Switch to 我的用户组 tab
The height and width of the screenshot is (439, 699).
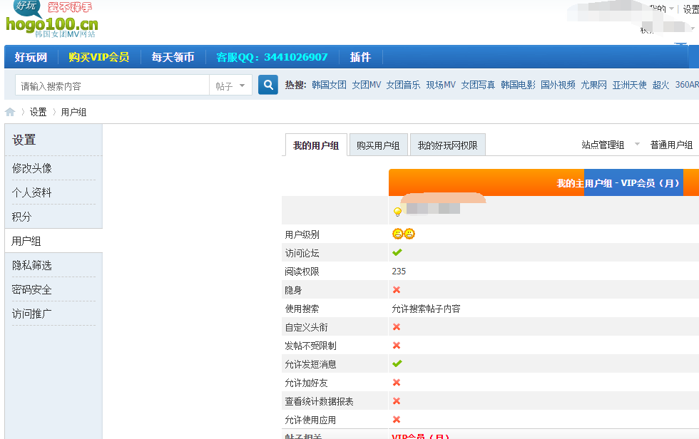(x=315, y=145)
